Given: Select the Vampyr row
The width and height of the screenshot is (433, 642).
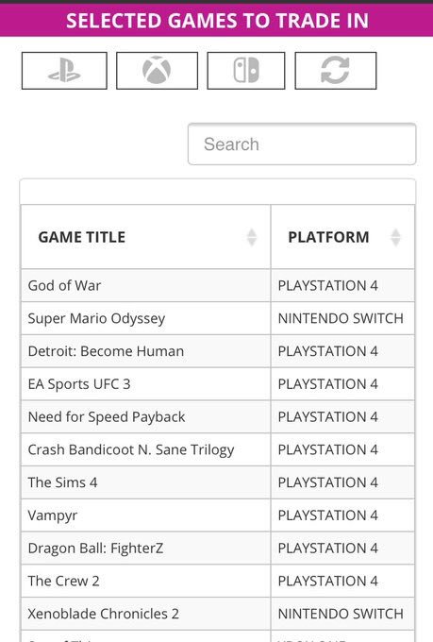Looking at the screenshot, I should tap(218, 515).
